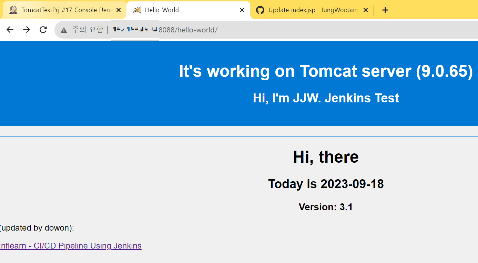
Task: Close the Hello-World tab
Action: (242, 10)
